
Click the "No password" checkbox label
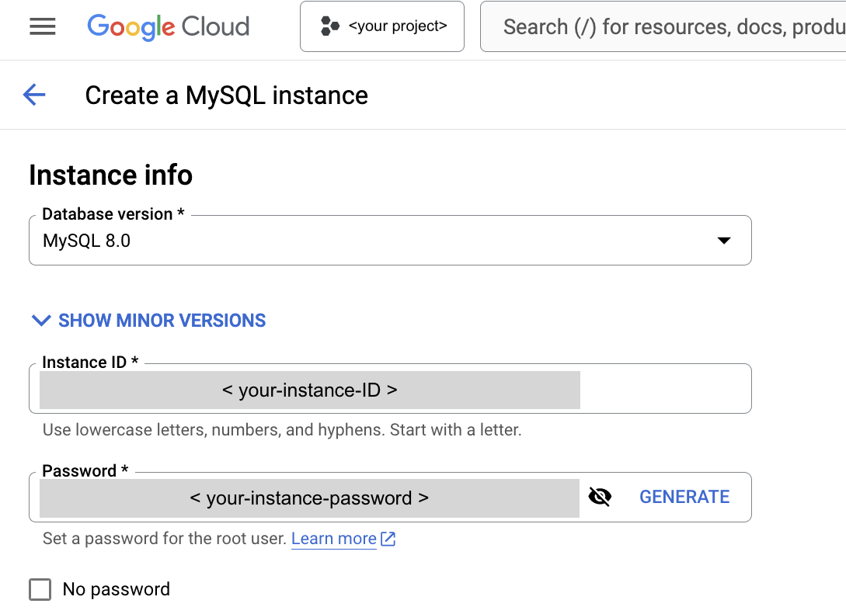click(x=117, y=589)
